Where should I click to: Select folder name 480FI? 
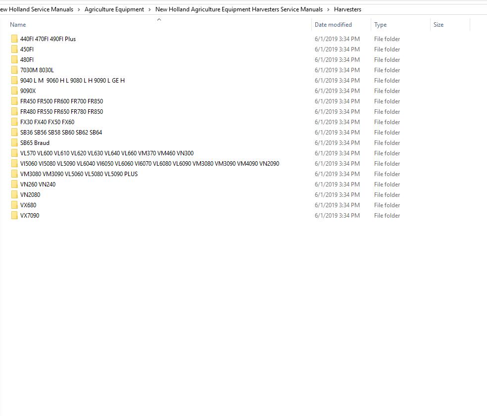pos(27,60)
